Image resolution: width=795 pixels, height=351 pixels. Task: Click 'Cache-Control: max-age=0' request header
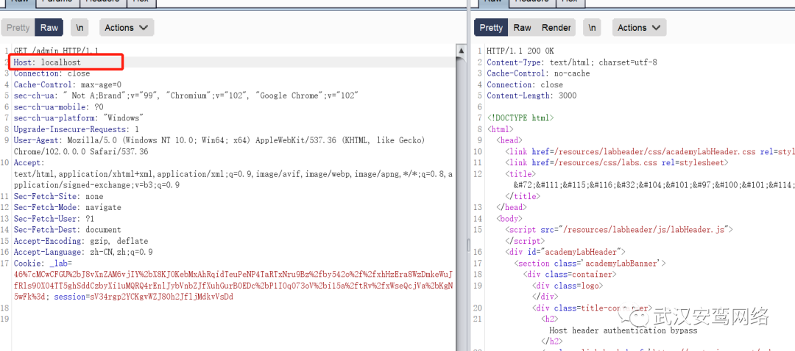[x=68, y=84]
